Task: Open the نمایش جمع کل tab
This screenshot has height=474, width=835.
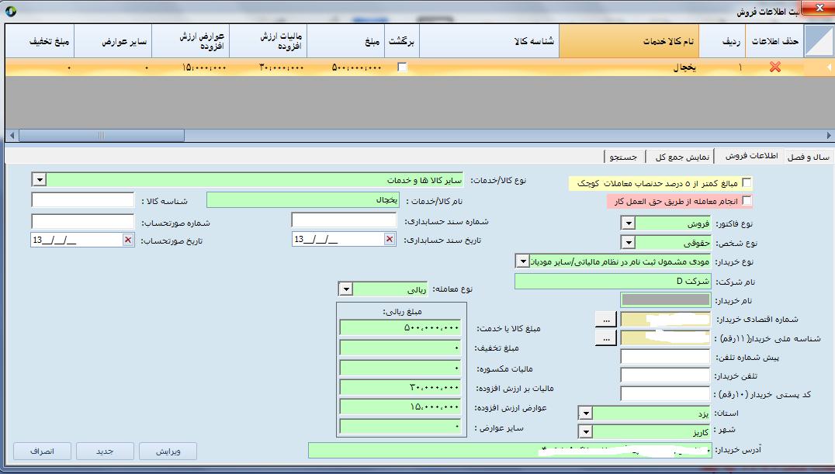Action: pos(680,157)
